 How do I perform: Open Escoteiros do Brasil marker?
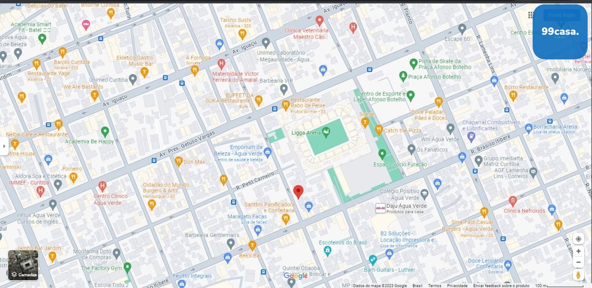tap(328, 250)
